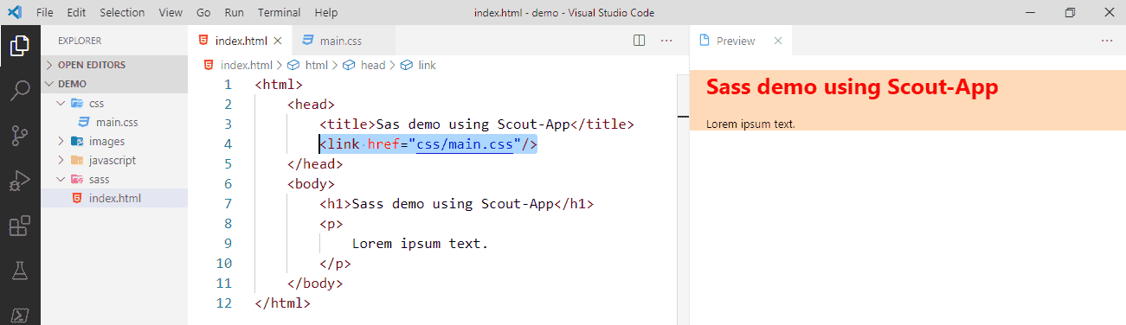Viewport: 1126px width, 325px height.
Task: Follow the css/main.css href link in code
Action: [465, 144]
